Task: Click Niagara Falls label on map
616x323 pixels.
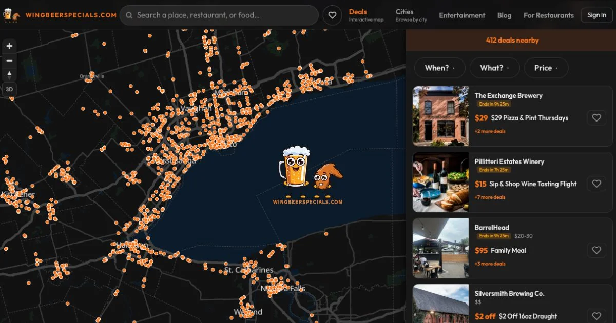Action: (x=283, y=289)
